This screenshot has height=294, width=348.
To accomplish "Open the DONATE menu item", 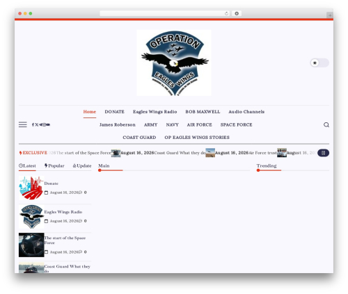I will coord(114,112).
